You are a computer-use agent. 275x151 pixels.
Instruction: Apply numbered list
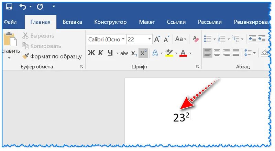click(x=222, y=39)
